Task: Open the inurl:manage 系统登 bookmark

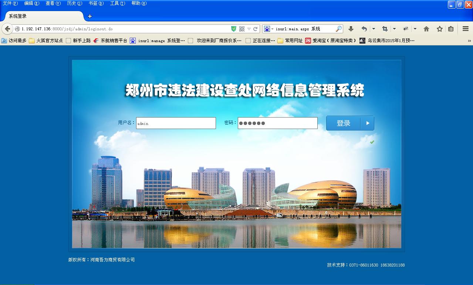Action: pyautogui.click(x=158, y=41)
